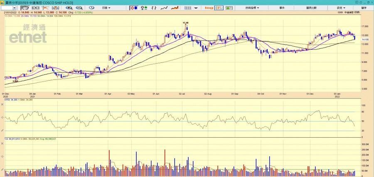Toggle the green chart overlay button
Viewport: 374px width, 177px height.
click(x=229, y=8)
